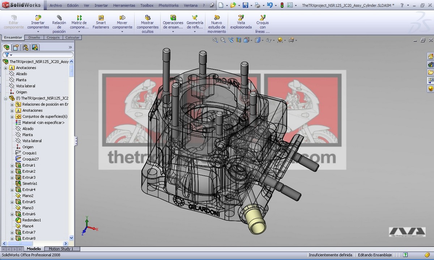The height and width of the screenshot is (260, 434).
Task: Expand Relaciones de posición node
Action: click(x=12, y=104)
